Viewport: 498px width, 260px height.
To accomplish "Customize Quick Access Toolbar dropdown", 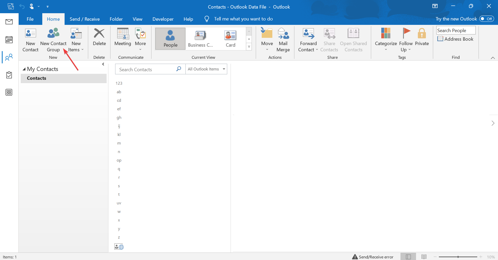I will 47,6.
